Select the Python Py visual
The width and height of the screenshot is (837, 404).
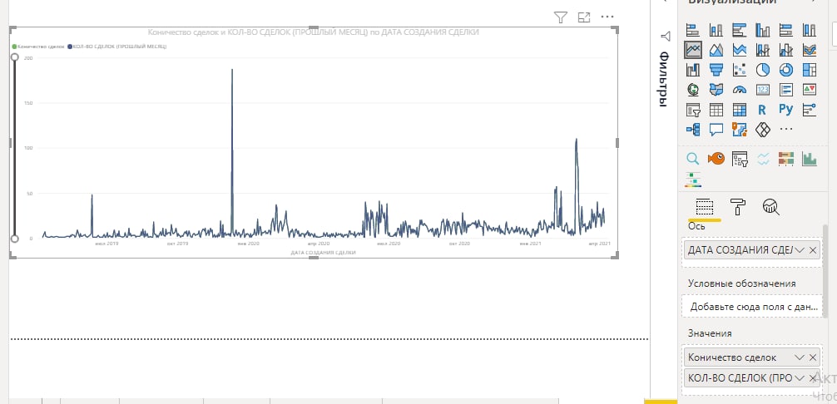coord(785,109)
